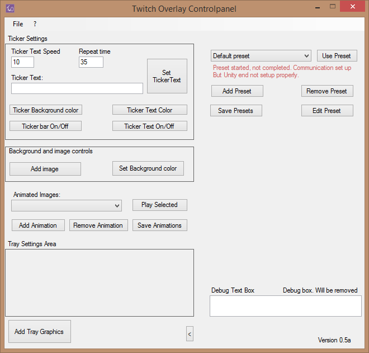
Task: Click inside the Debug Text Box
Action: point(285,306)
